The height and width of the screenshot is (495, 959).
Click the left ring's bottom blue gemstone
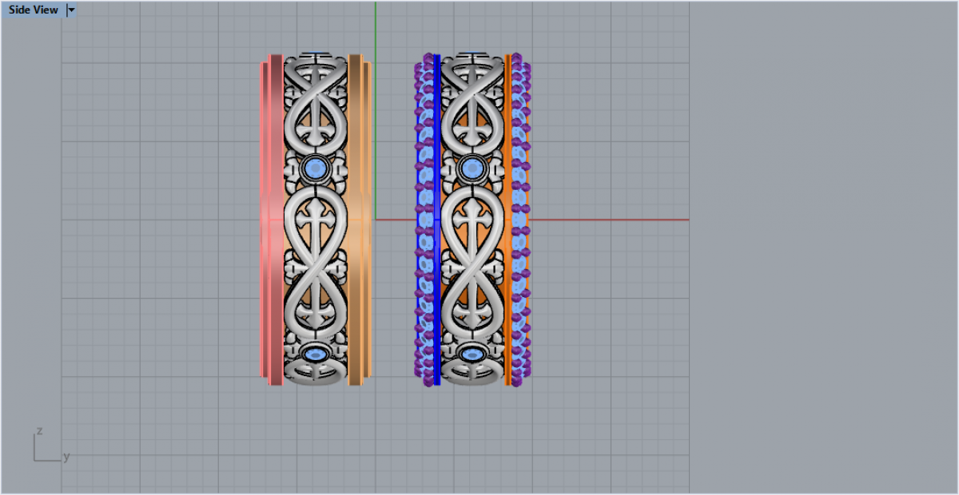[x=316, y=354]
